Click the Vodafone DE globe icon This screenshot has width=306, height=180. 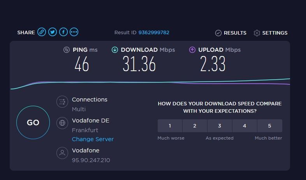pos(62,123)
